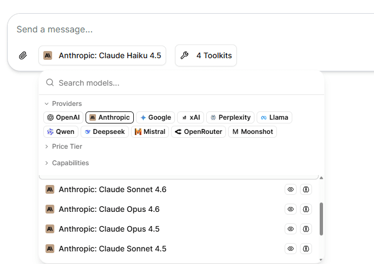The image size is (374, 264).
Task: Click the model list scrollbar thumb
Action: point(321,218)
